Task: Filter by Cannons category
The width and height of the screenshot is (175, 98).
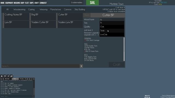Action: point(68,10)
